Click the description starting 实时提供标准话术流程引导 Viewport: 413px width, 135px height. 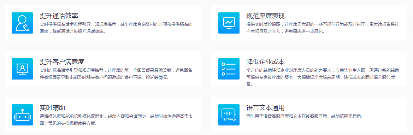(116, 28)
